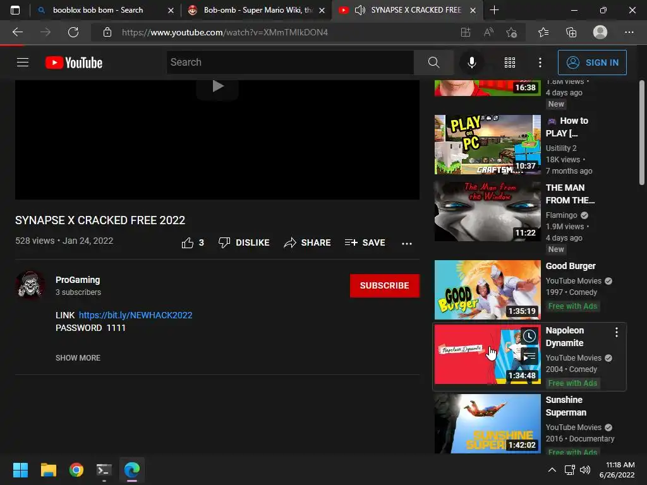Expand description with SHOW MORE
The width and height of the screenshot is (647, 485).
pos(78,357)
